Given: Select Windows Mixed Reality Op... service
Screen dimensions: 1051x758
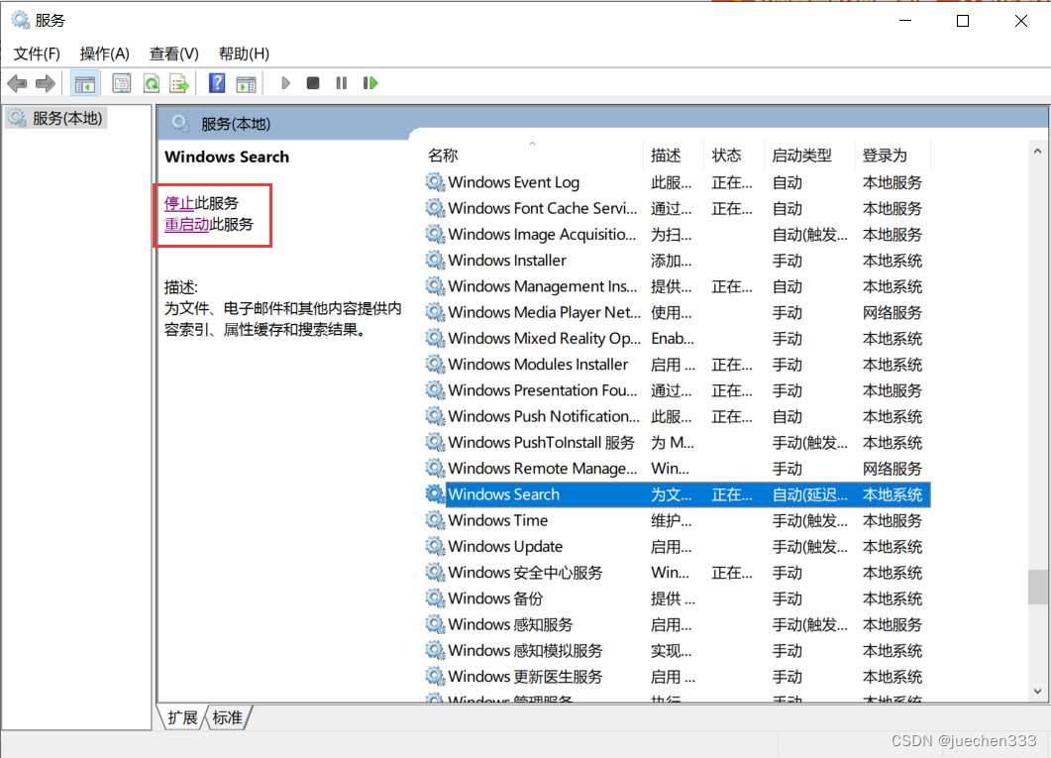Looking at the screenshot, I should [x=677, y=339].
